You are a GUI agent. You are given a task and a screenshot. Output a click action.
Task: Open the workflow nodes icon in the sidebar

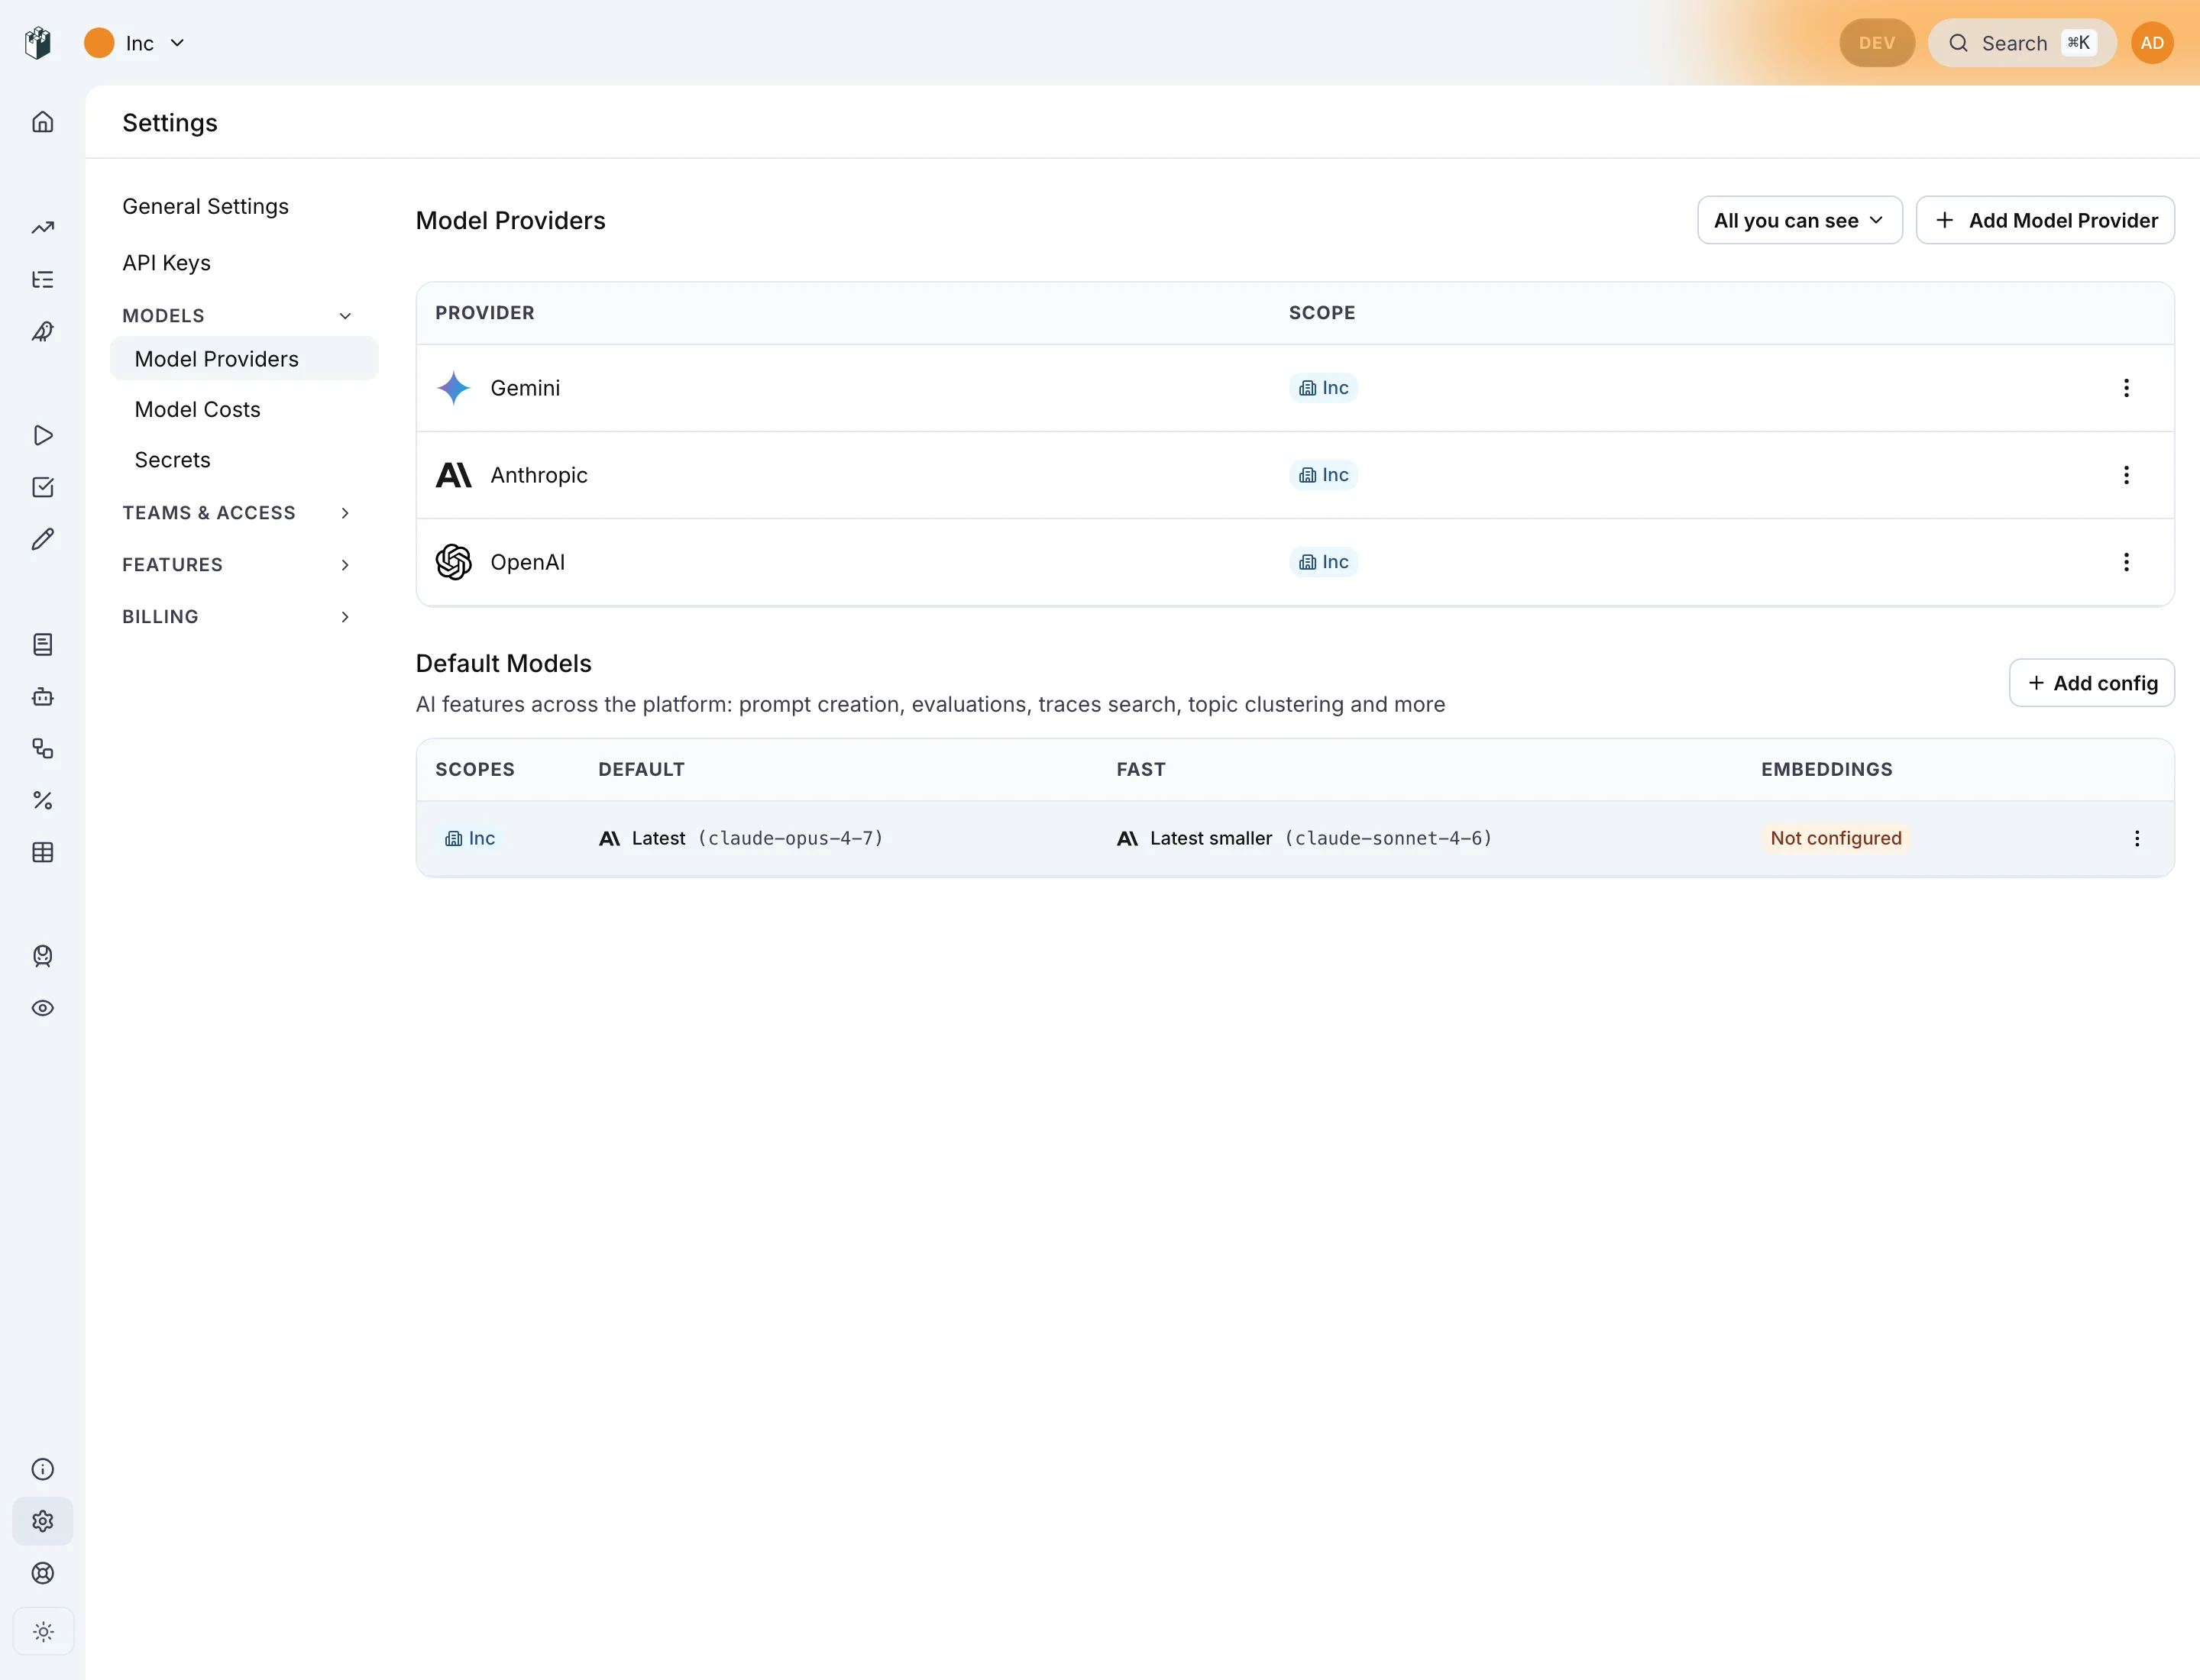point(43,749)
